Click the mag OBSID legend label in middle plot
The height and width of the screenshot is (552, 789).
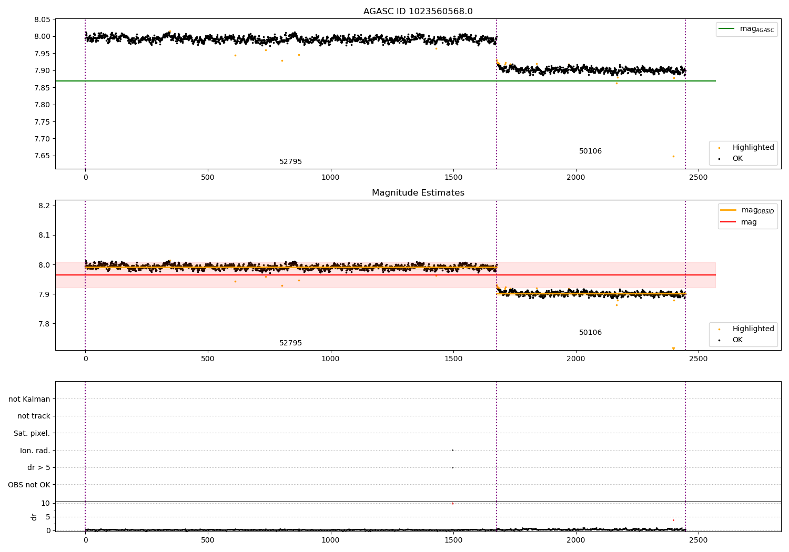pos(757,210)
